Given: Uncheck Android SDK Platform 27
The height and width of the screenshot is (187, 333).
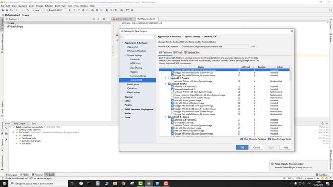Looking at the screenshot, I should tap(172, 119).
